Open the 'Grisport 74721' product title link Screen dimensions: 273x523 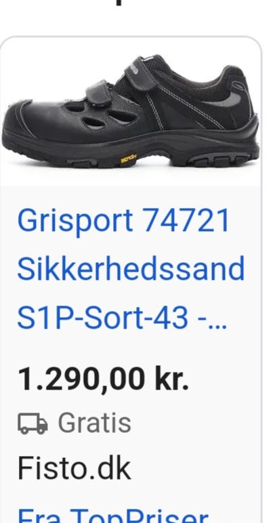tap(123, 220)
